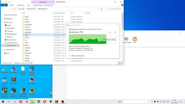This screenshot has height=104, width=185.
Task: Click "Elements (D:)" in the address breadcrumb
Action: (31, 9)
